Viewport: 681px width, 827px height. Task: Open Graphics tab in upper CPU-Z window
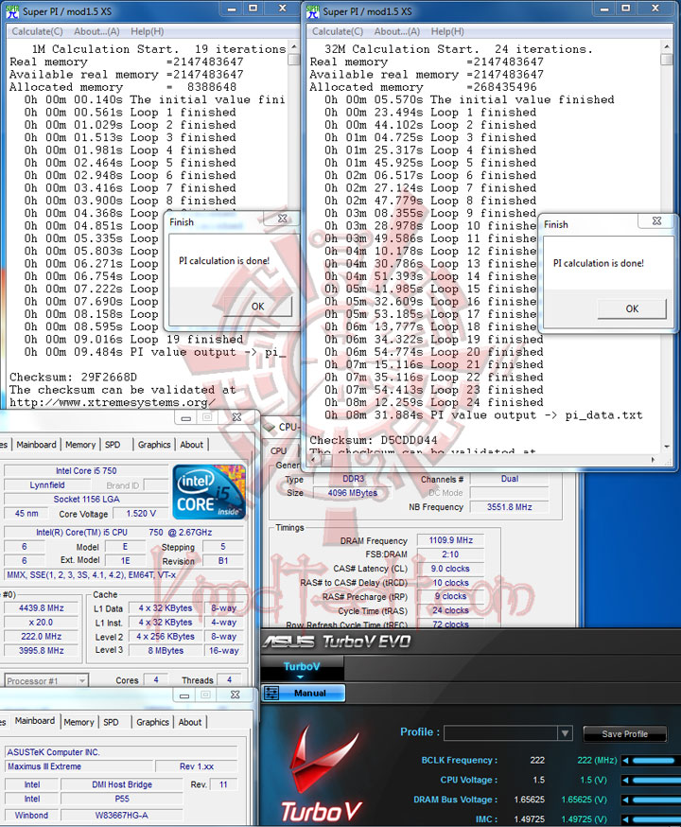point(154,445)
